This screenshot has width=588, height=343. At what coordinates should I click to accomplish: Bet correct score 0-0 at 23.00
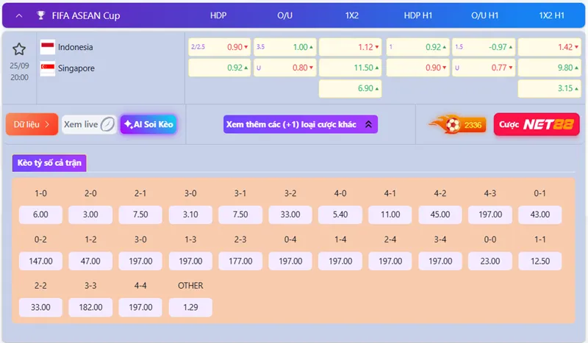[490, 261]
